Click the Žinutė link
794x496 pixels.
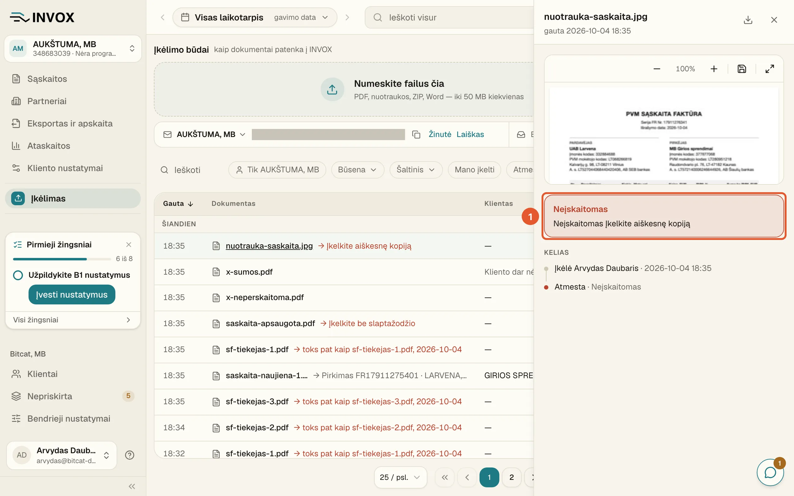[x=440, y=135]
